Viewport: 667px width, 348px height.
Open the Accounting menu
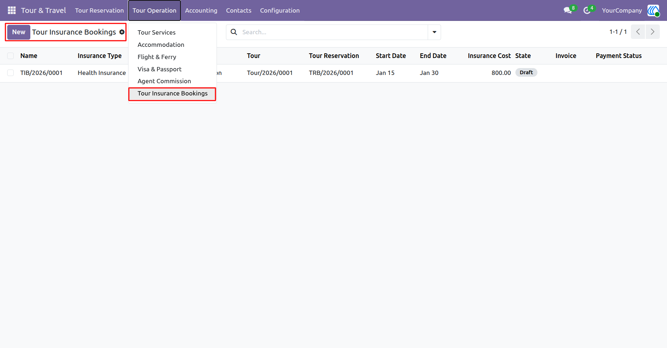point(201,10)
